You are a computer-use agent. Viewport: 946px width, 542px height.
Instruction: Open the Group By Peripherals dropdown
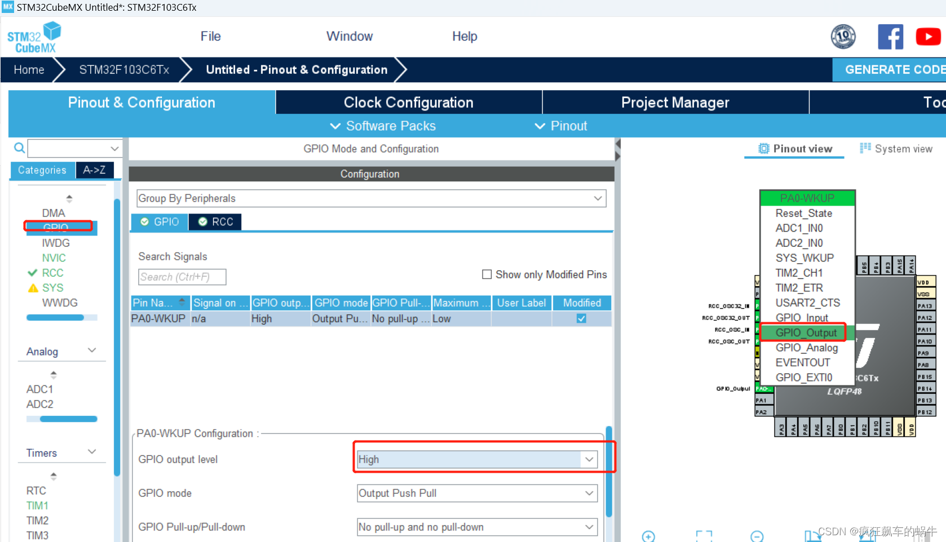coord(371,198)
